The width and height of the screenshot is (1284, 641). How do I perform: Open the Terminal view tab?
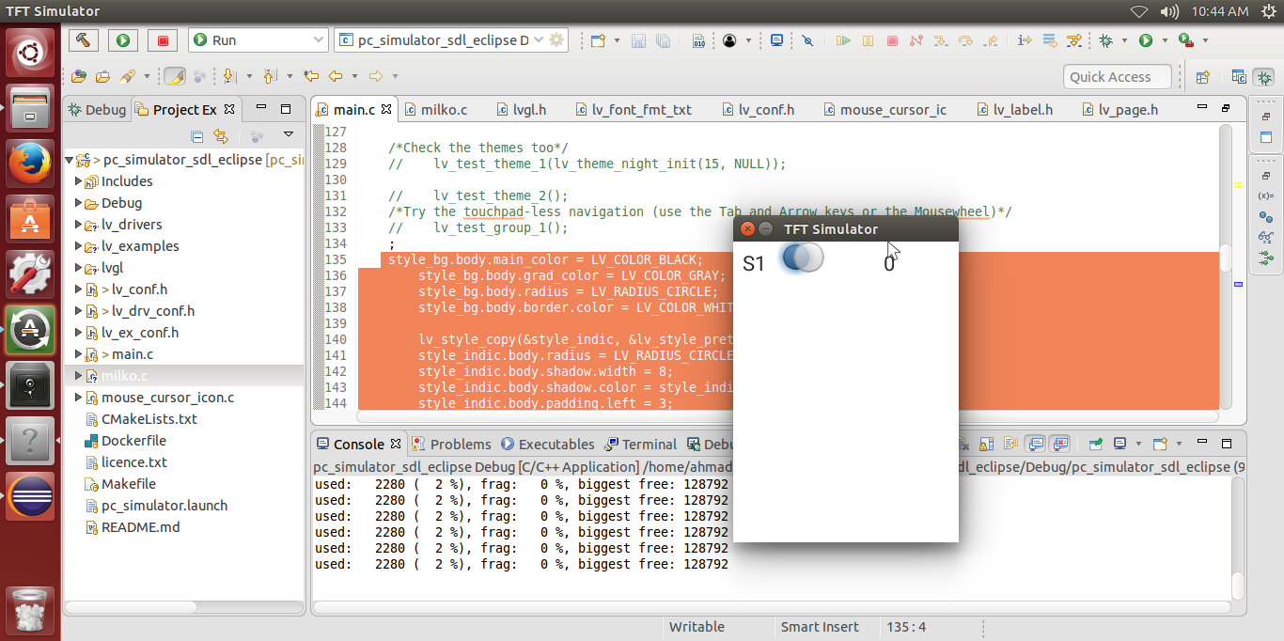tap(640, 444)
